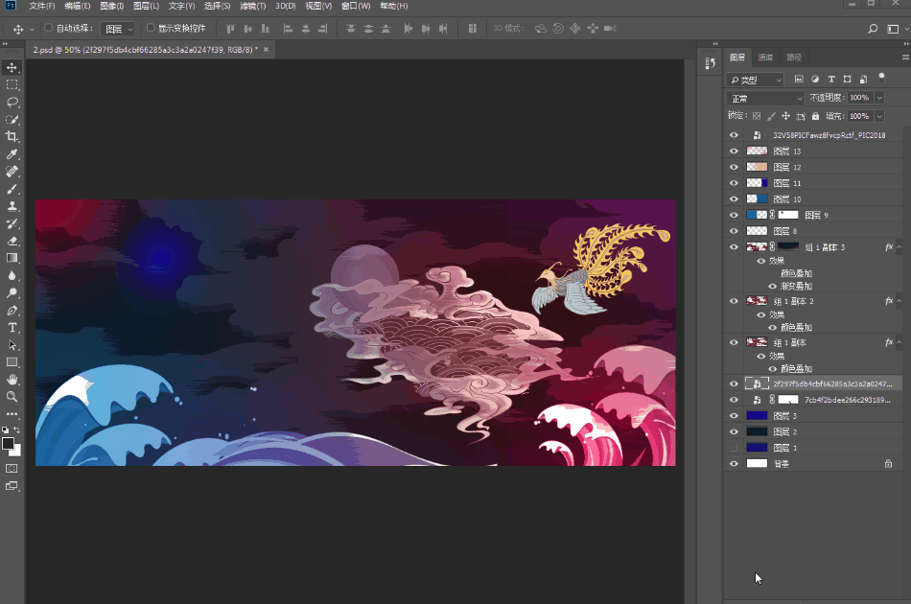
Task: Hide layer 图层 9
Action: click(734, 215)
